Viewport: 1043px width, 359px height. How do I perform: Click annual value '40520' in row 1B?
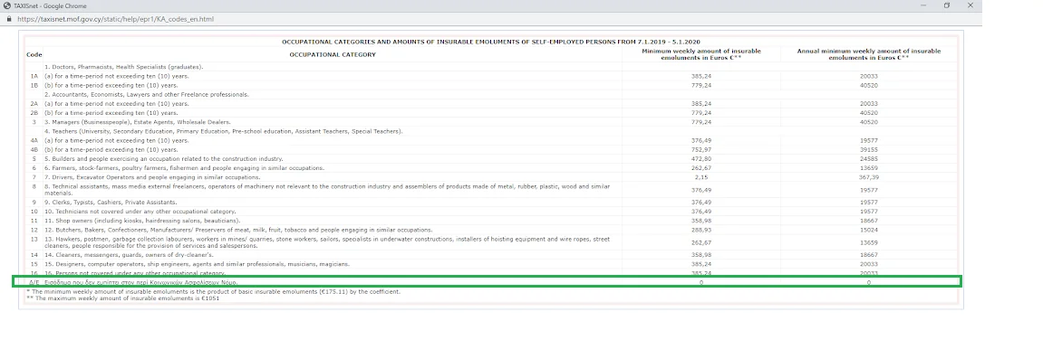869,86
